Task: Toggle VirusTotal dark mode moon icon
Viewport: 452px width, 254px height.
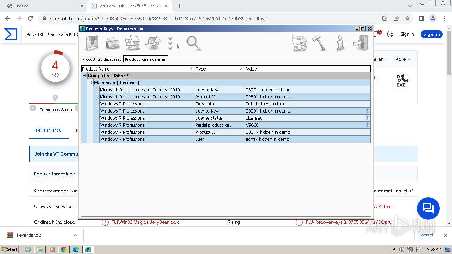Action: pyautogui.click(x=390, y=34)
